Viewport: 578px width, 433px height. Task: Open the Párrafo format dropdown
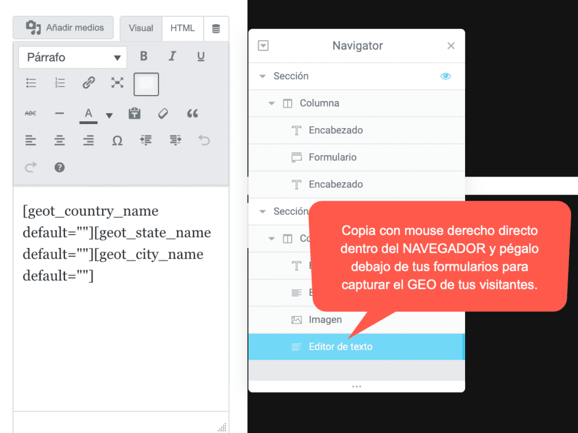[72, 58]
